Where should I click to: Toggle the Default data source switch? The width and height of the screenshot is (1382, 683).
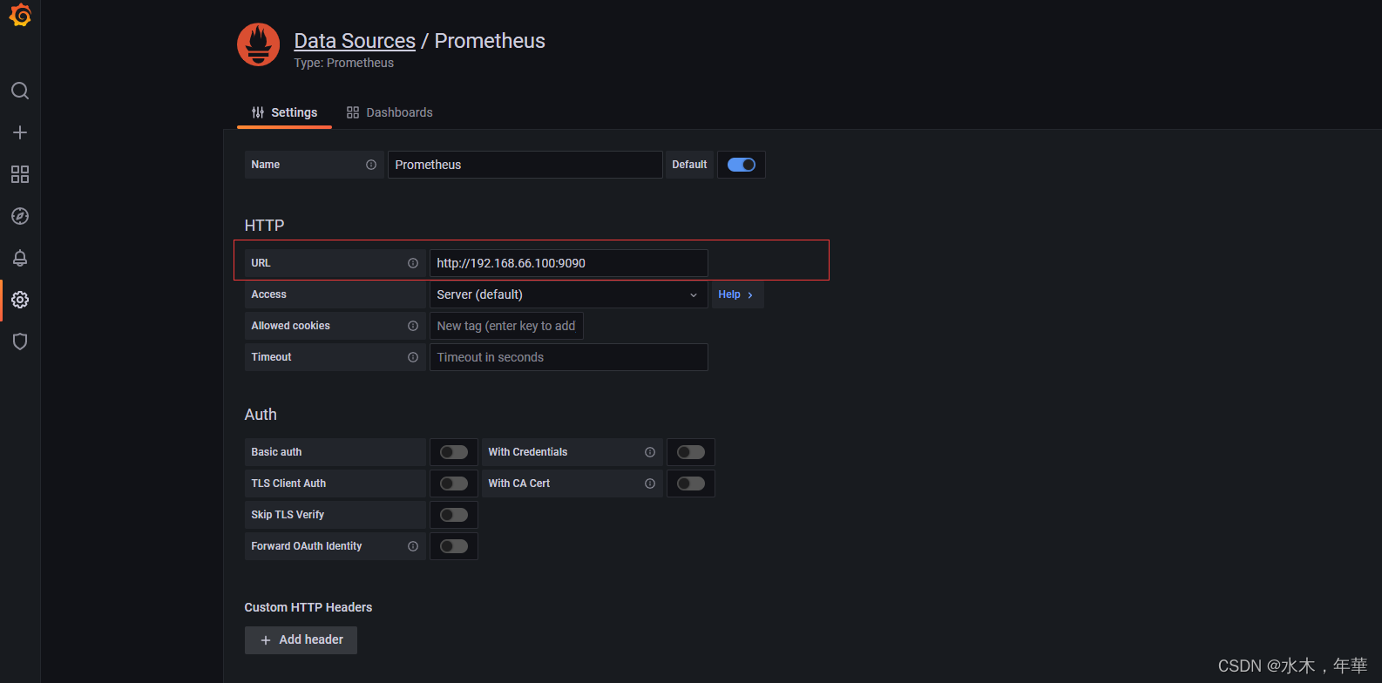pos(742,165)
